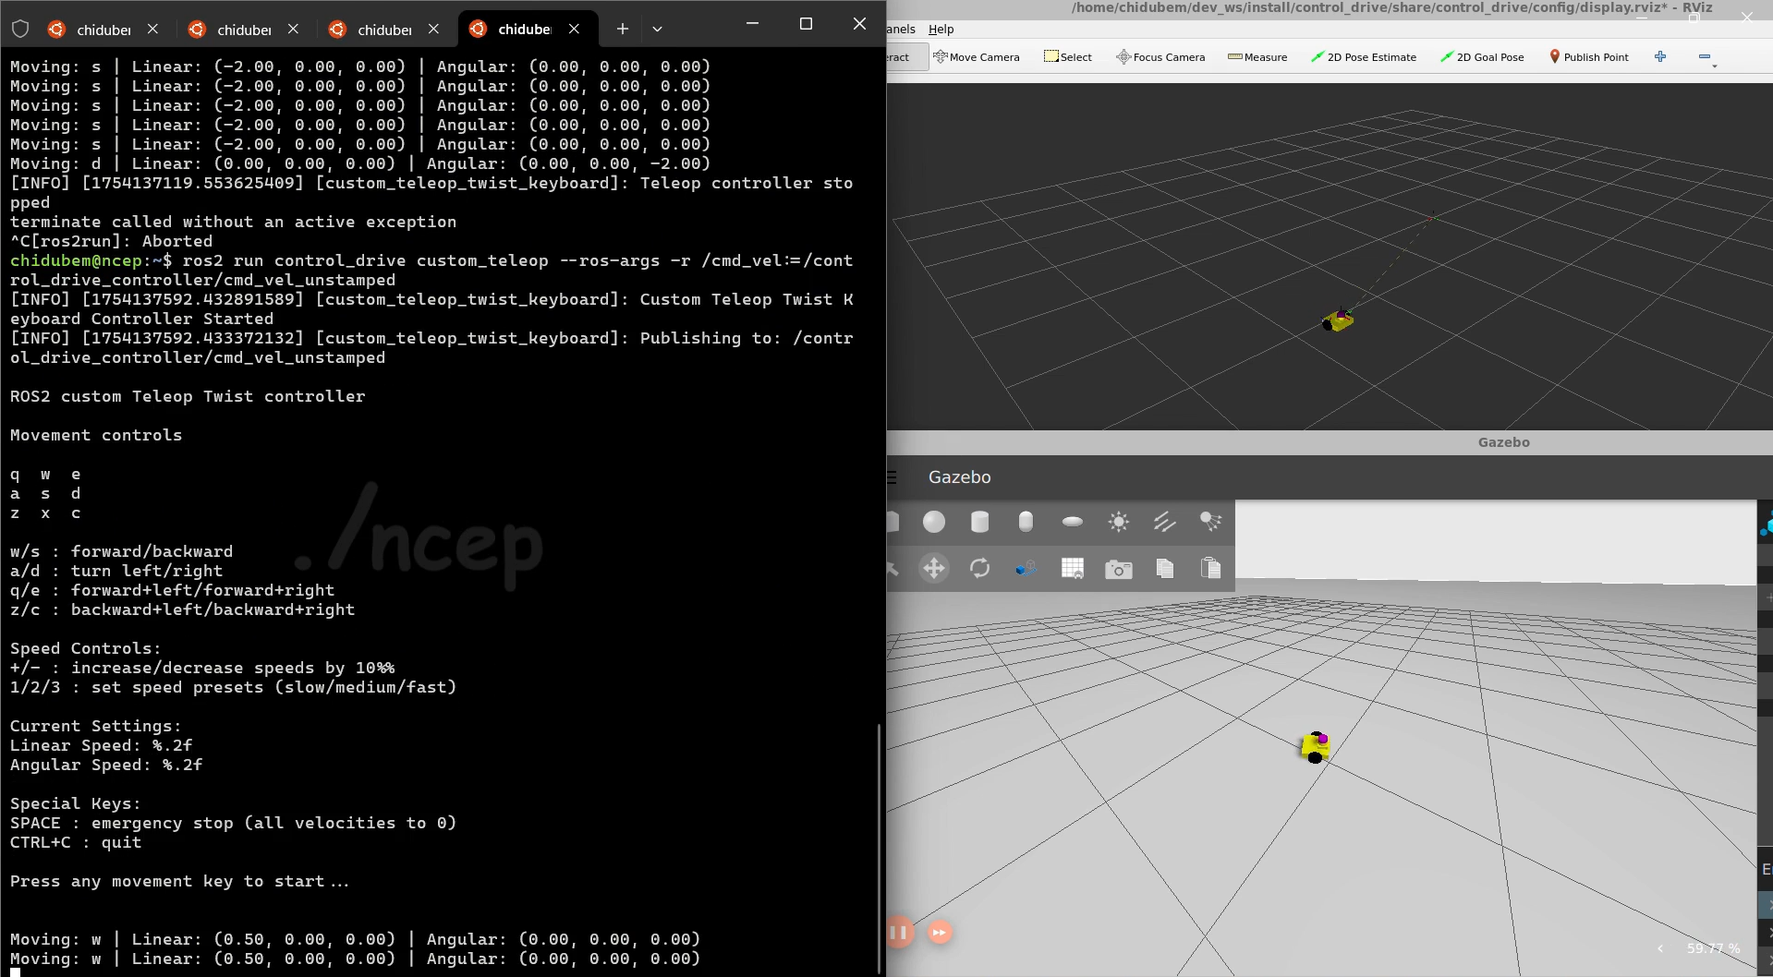Insert a capsule shape in Gazebo
Screen dimensions: 1773x977
(1026, 522)
